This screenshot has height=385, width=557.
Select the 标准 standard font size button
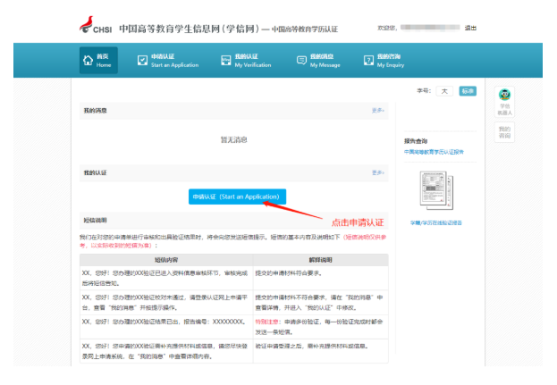click(x=468, y=91)
